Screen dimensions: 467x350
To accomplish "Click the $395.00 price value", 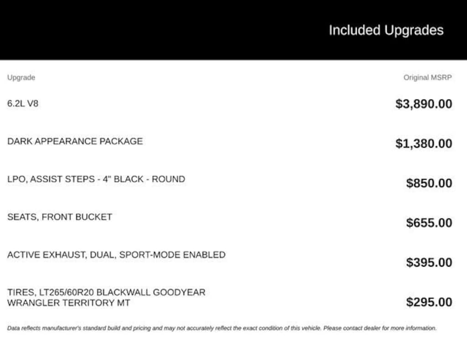I will (x=429, y=262).
